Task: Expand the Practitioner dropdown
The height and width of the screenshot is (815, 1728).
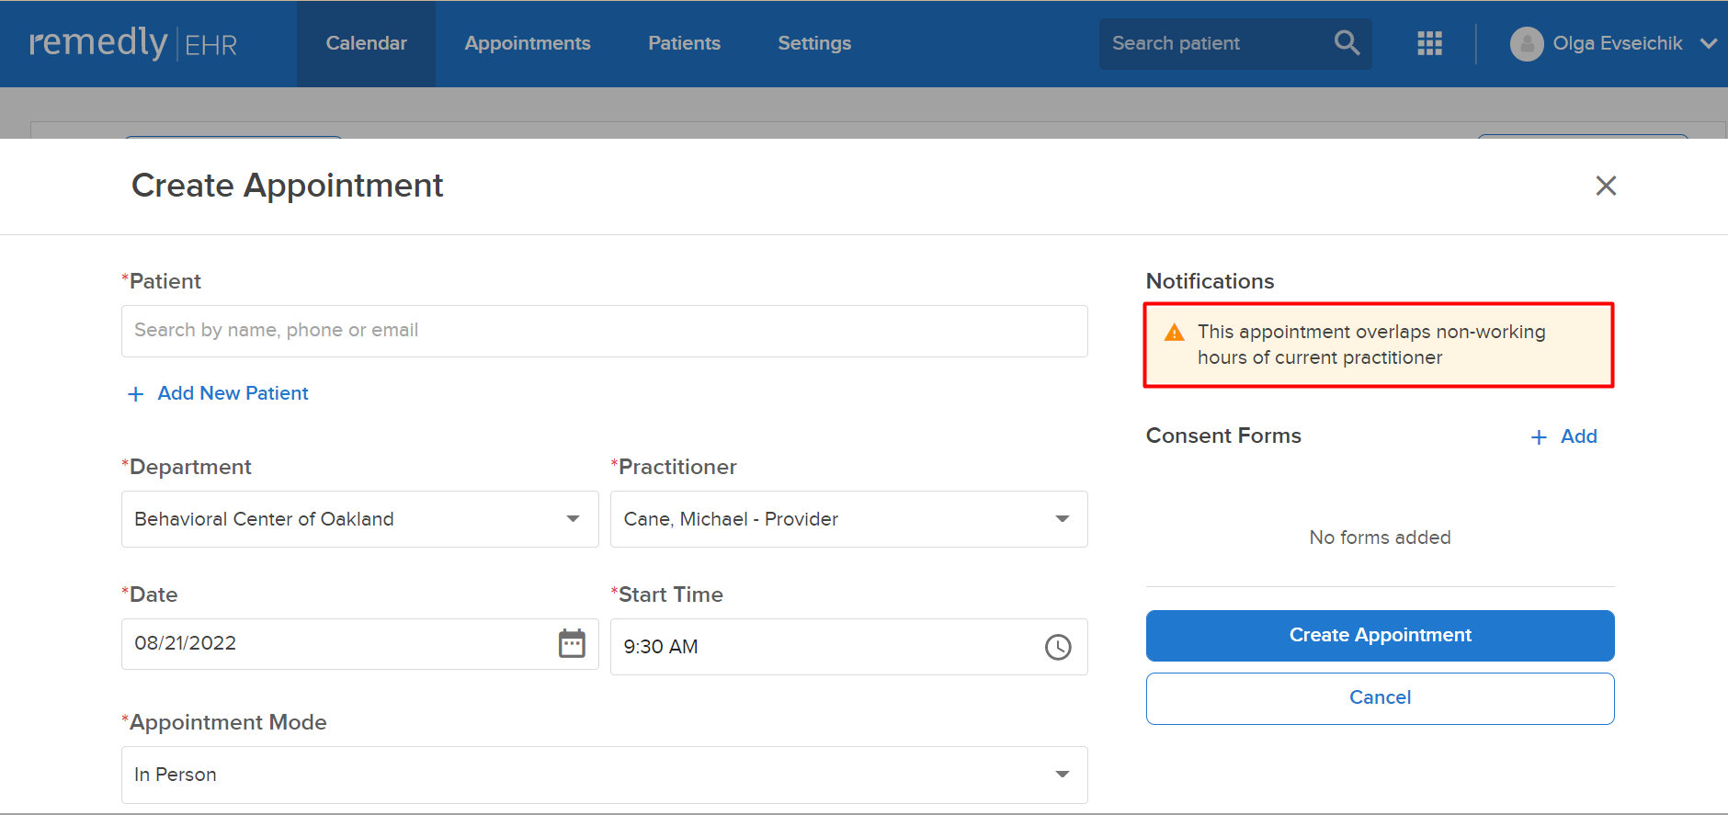Action: pyautogui.click(x=848, y=519)
